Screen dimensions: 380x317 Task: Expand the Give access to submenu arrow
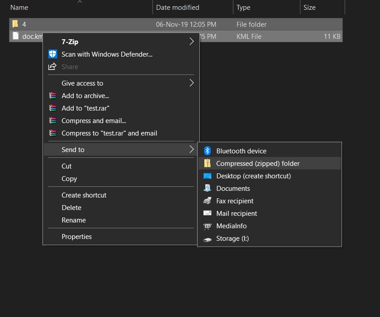click(x=191, y=83)
